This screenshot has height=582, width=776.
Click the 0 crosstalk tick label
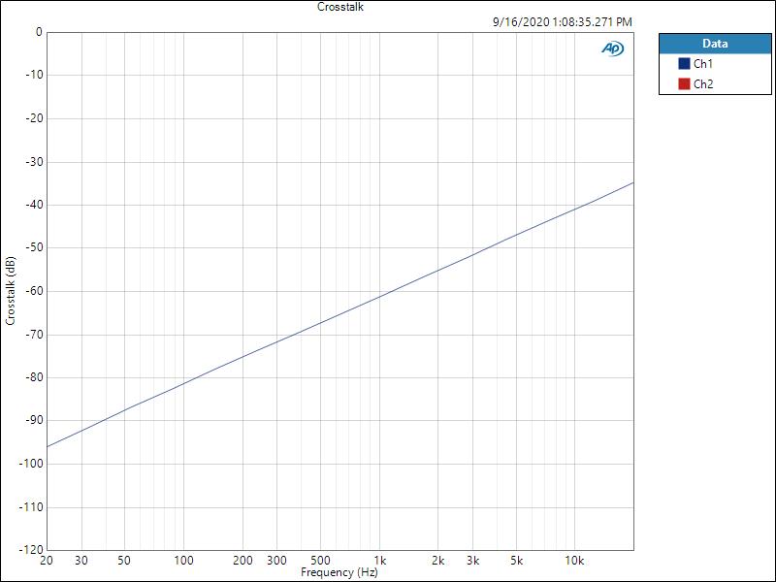coord(40,32)
